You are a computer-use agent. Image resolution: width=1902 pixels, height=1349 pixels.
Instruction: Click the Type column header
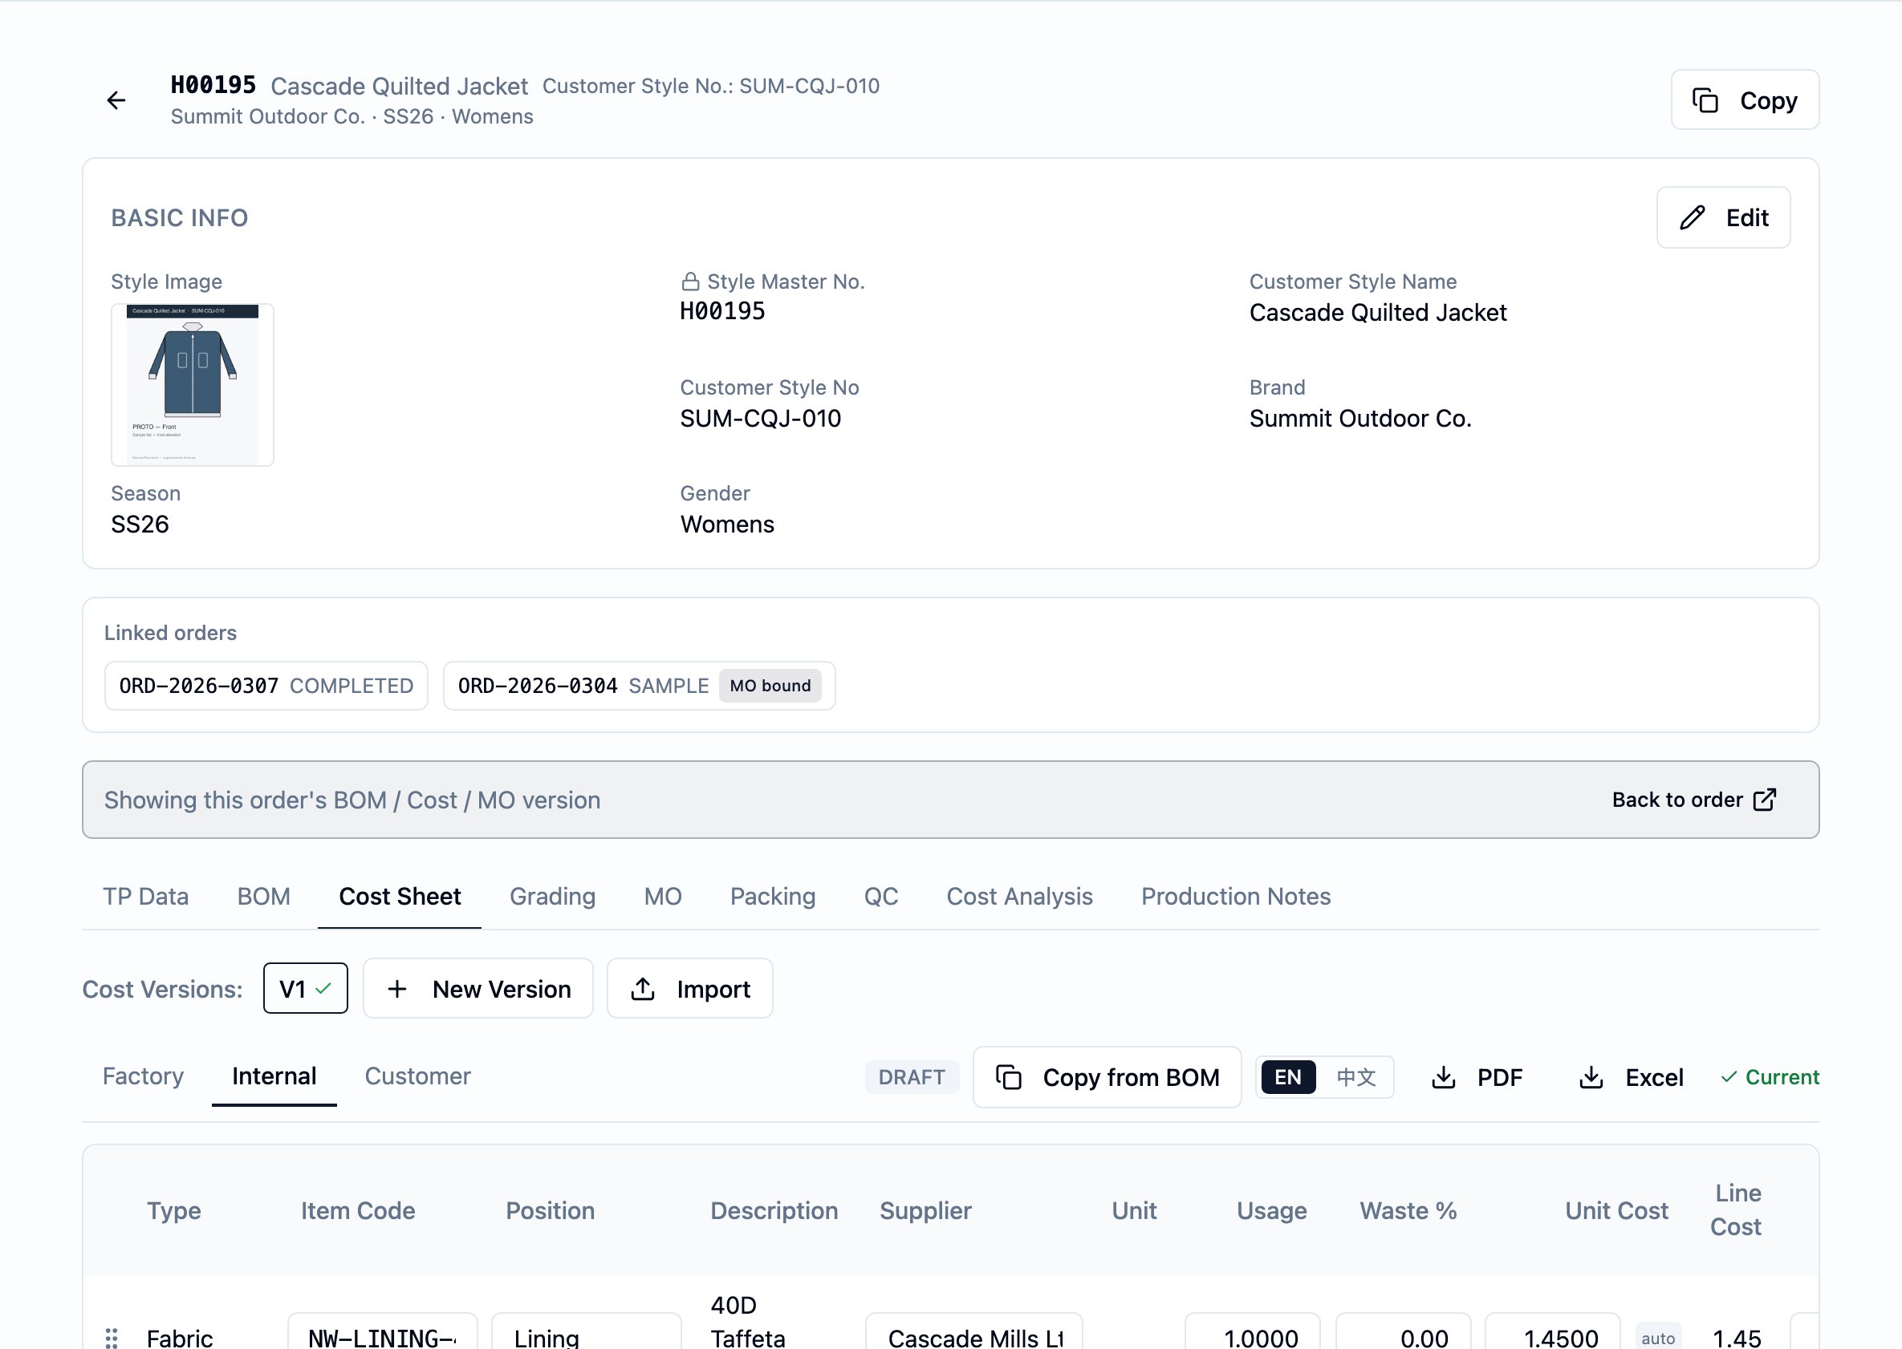(x=173, y=1210)
